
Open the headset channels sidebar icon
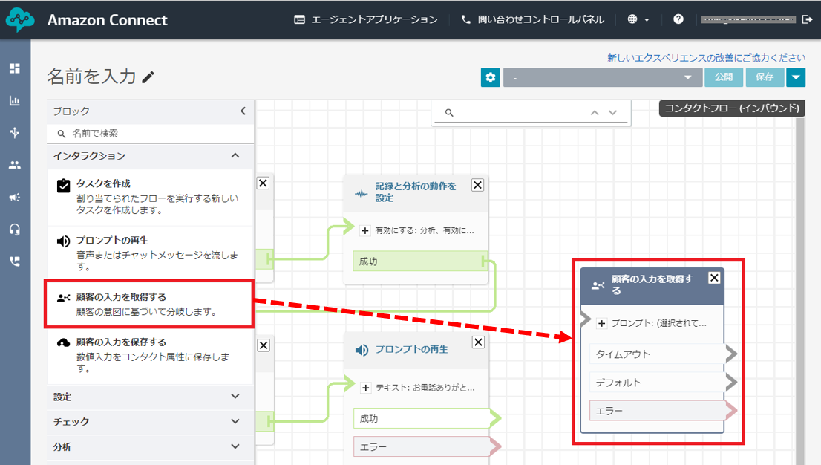coord(15,230)
